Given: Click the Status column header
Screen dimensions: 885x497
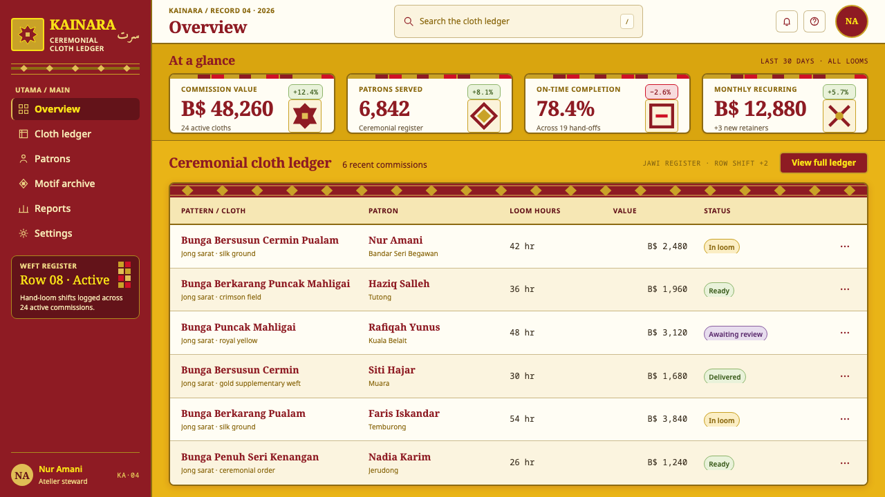Looking at the screenshot, I should pyautogui.click(x=717, y=211).
